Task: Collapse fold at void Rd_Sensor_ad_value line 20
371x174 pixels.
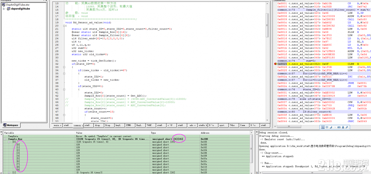Action: click(x=64, y=25)
